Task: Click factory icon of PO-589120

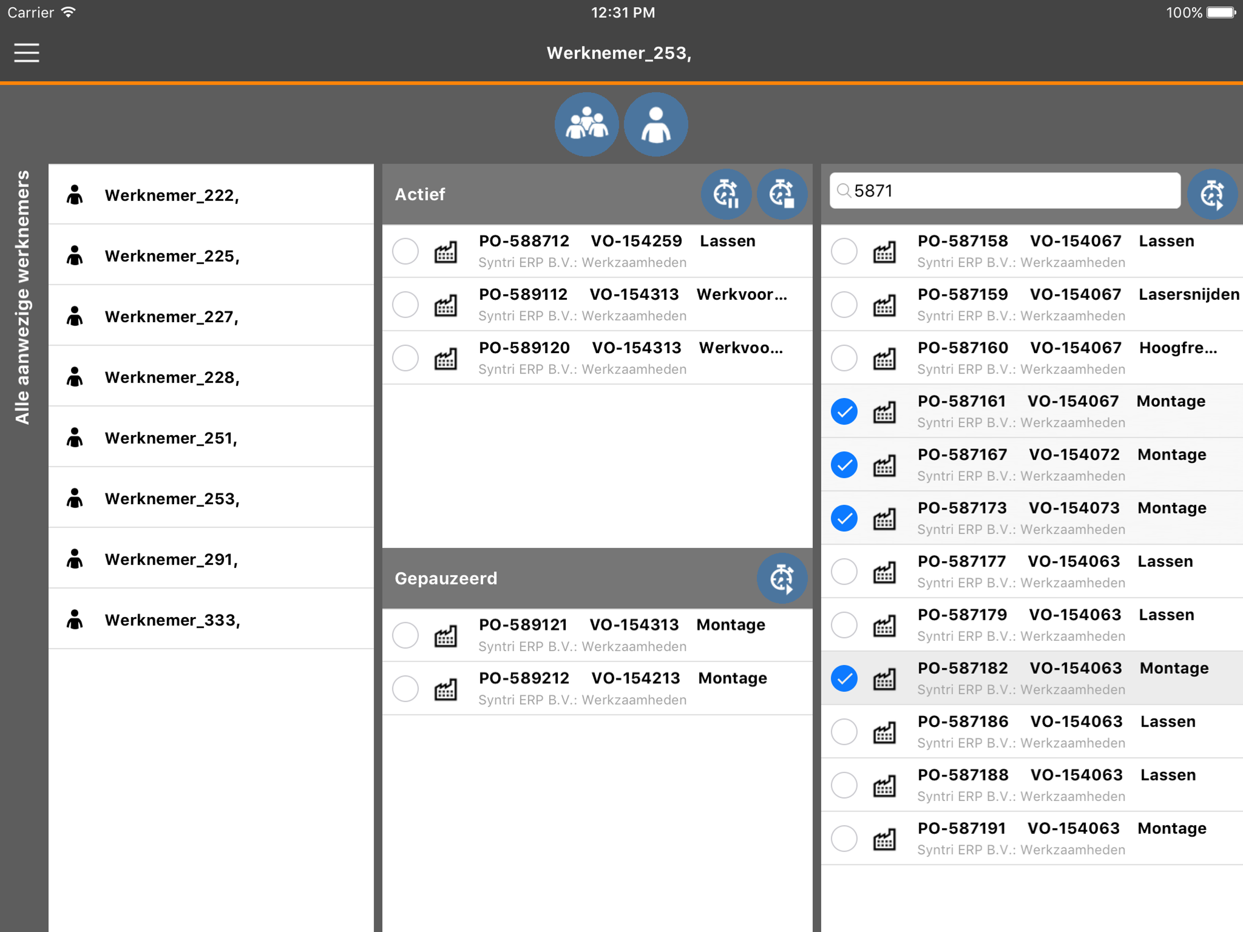Action: (445, 358)
